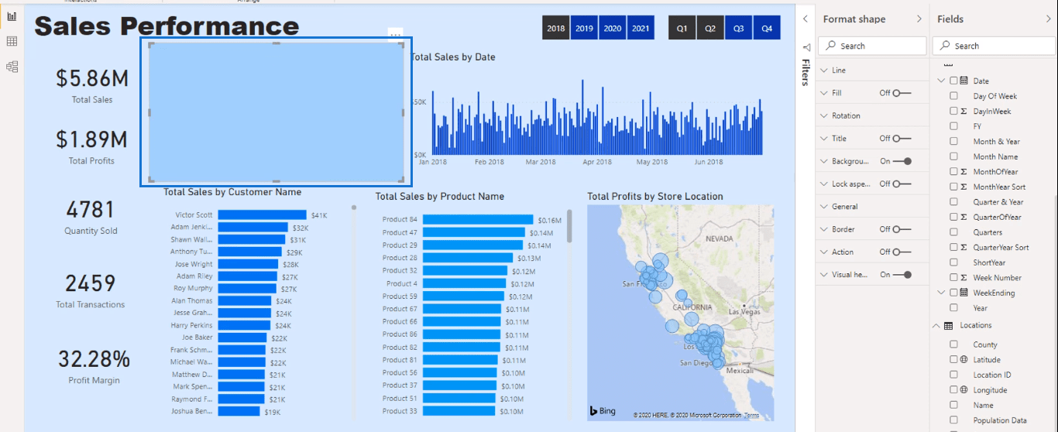This screenshot has width=1058, height=432.
Task: Click the magnifier icon in Fields search
Action: coord(944,46)
